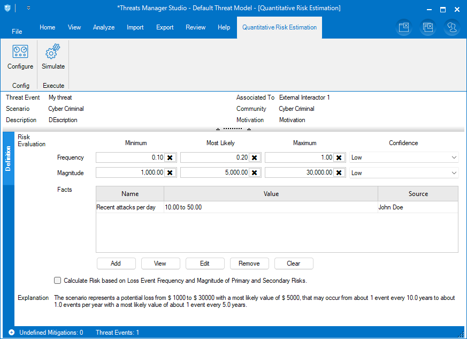Open the File menu
The height and width of the screenshot is (339, 467).
[x=17, y=32]
